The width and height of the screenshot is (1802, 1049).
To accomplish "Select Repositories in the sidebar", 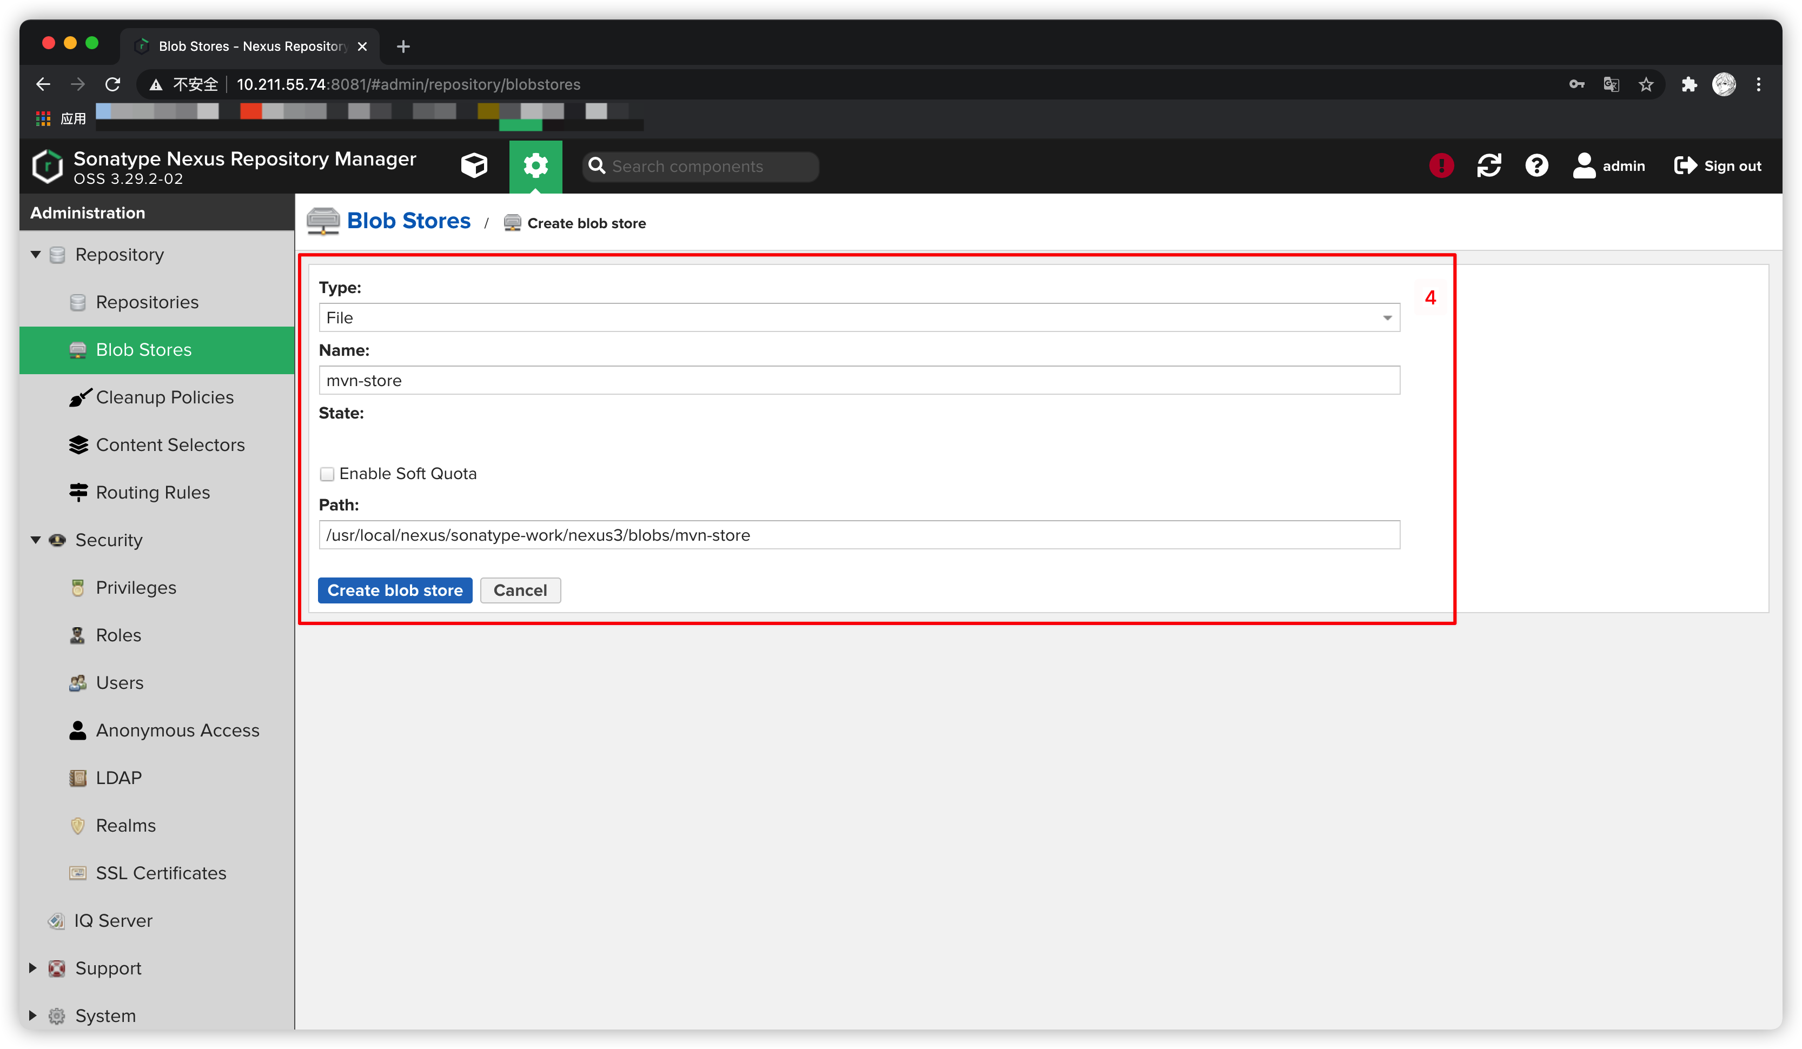I will [x=147, y=302].
